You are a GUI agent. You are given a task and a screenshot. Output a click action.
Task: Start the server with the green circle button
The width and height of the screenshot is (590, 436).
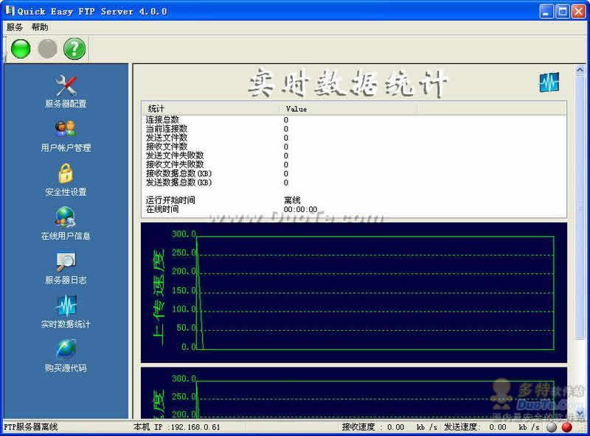(x=21, y=49)
